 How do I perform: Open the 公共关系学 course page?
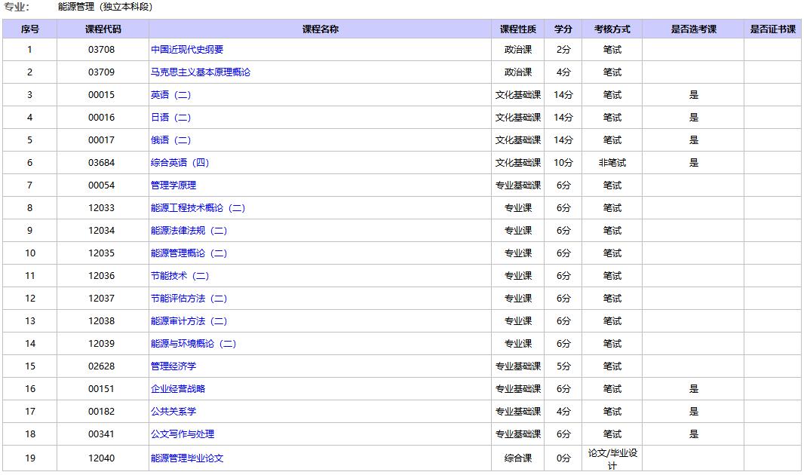(x=172, y=411)
